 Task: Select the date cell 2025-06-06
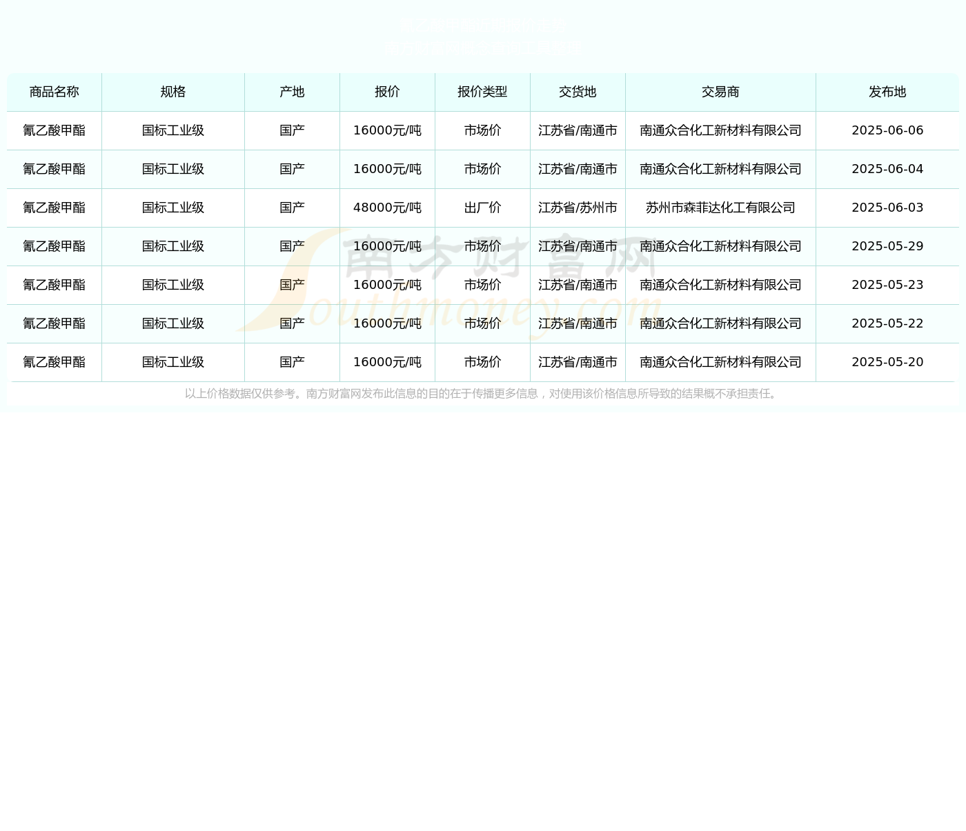(887, 130)
